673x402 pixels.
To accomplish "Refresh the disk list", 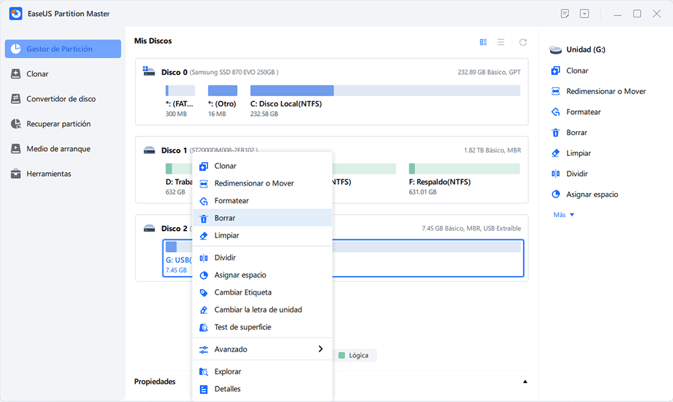I will [x=523, y=42].
